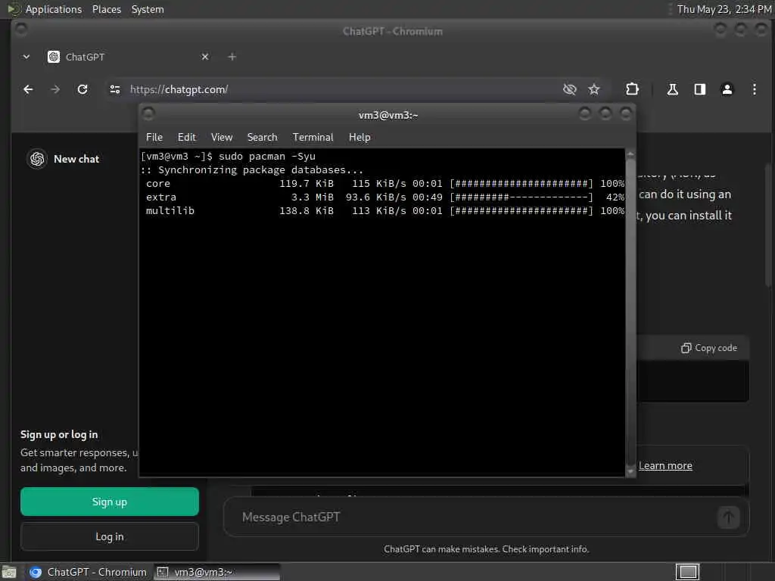Viewport: 775px width, 581px height.
Task: Open the Places menu
Action: (x=106, y=9)
